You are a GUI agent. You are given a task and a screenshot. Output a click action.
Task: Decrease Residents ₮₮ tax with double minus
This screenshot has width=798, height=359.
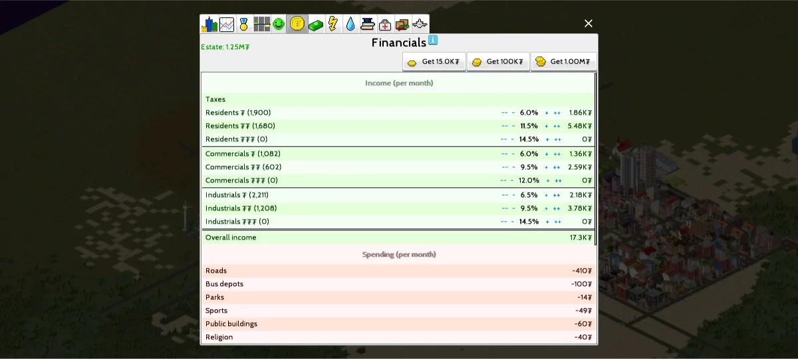click(504, 126)
